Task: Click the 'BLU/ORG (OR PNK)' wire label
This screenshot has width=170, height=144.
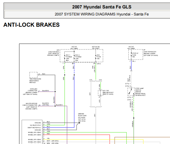Action: click(x=46, y=104)
